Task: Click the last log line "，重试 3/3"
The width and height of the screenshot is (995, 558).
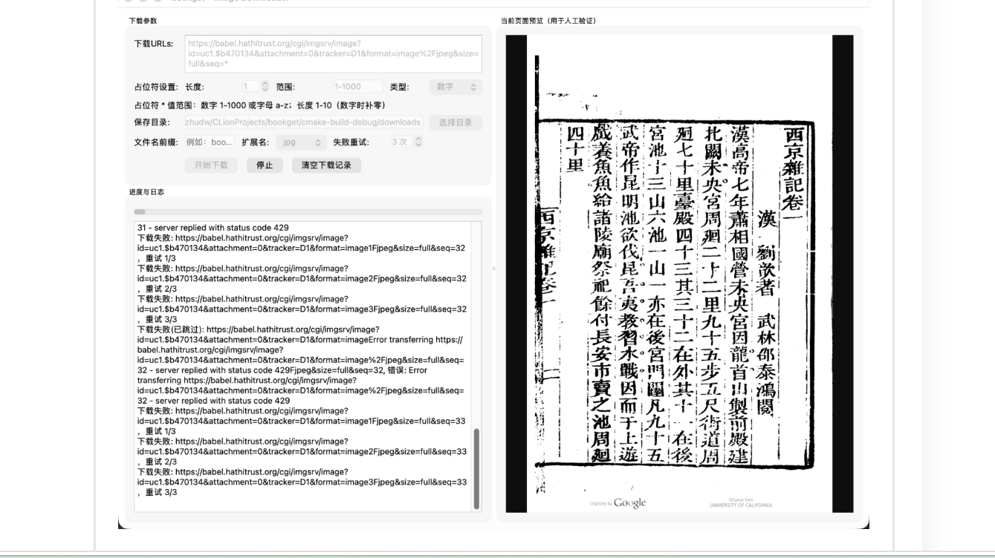Action: coord(158,492)
